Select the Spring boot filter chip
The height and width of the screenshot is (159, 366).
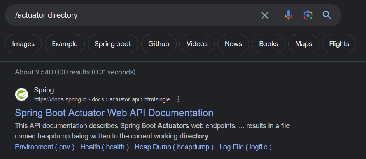tap(113, 44)
